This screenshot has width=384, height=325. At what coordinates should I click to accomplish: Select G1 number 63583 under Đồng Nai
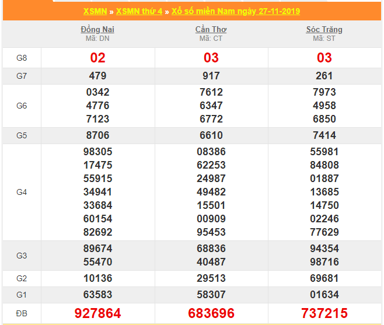pos(97,294)
